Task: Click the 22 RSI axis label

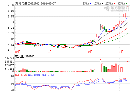Action: (12, 90)
